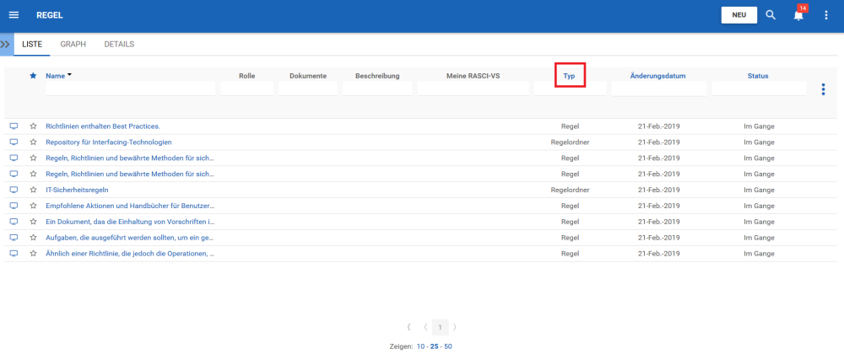Focus the Dokumente filter field

[x=308, y=88]
